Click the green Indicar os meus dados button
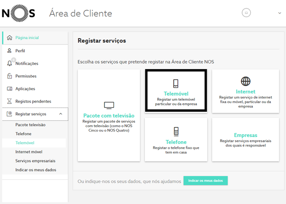The width and height of the screenshot is (286, 204). click(x=205, y=181)
